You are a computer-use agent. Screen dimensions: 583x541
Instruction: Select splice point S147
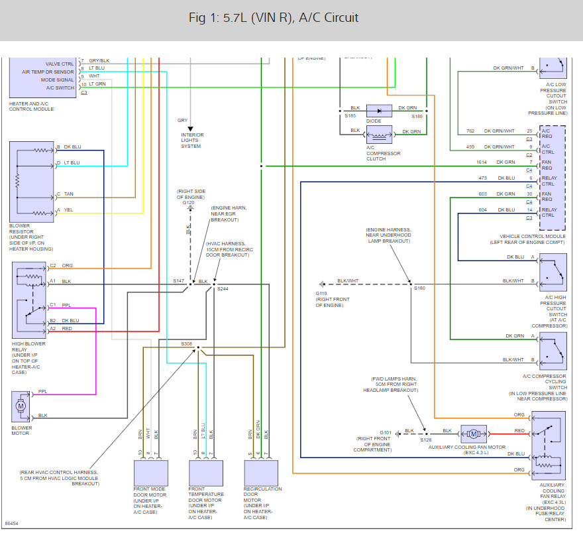(190, 284)
